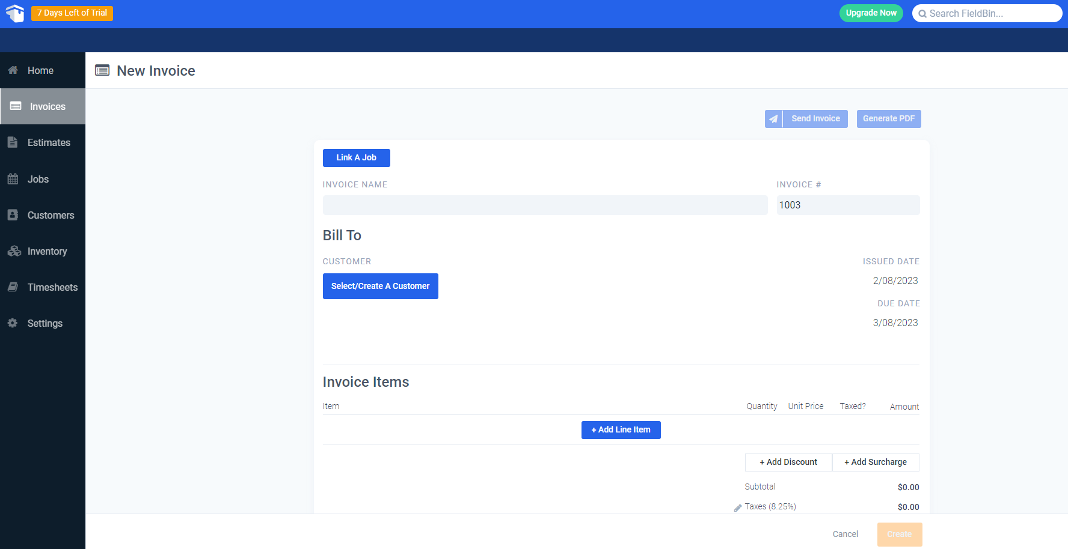Screen dimensions: 1068x549
Task: Click the Inventory boxes icon
Action: click(x=14, y=251)
